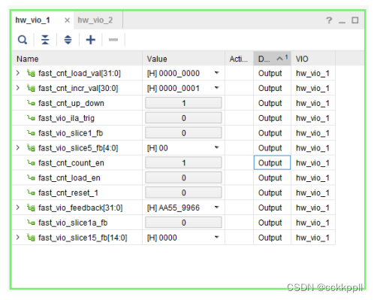The image size is (374, 300).
Task: Click the expand all toolbar icon
Action: [x=68, y=40]
